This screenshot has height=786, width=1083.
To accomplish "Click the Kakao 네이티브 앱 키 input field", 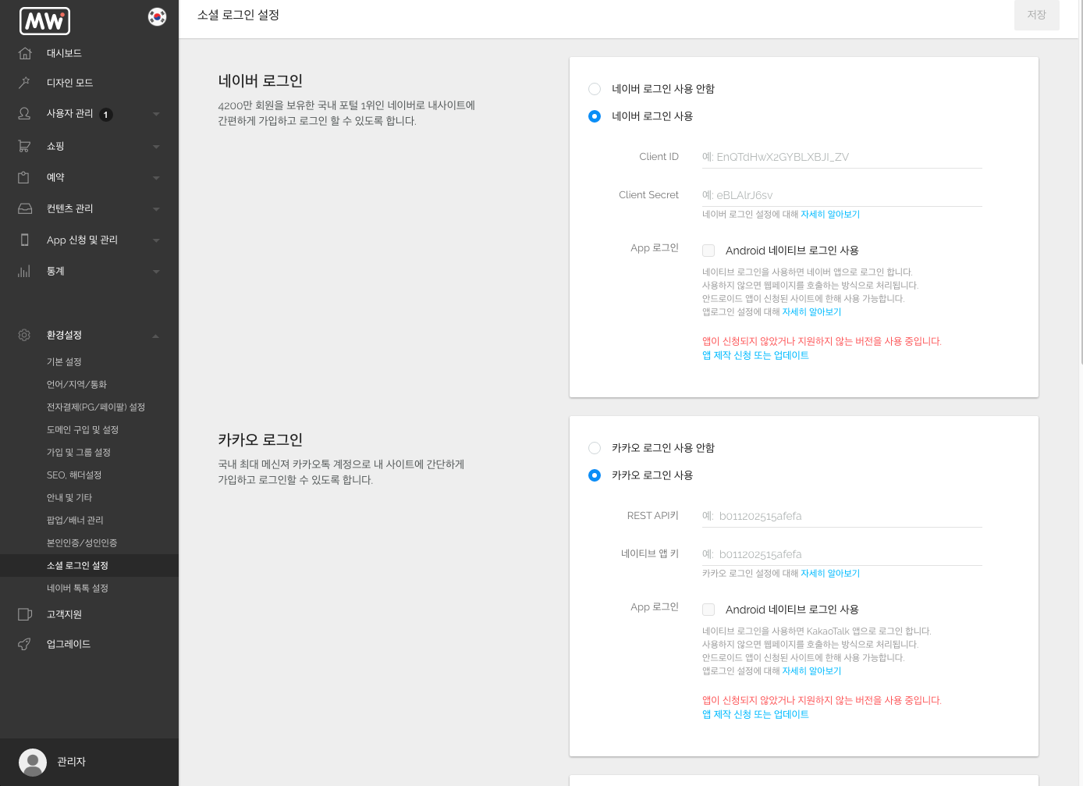I will 842,554.
